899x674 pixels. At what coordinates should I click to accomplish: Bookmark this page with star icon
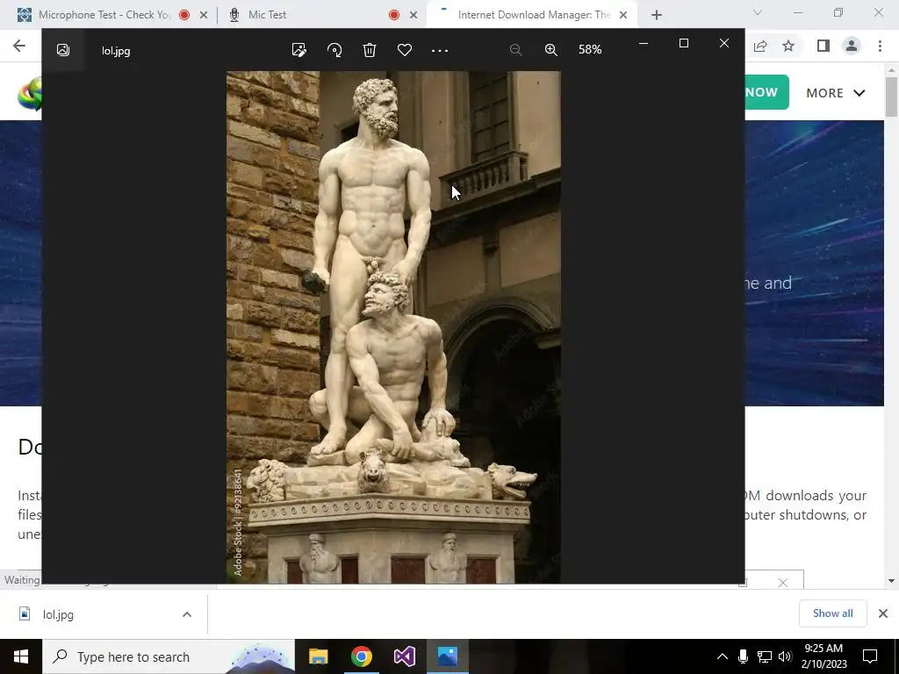pyautogui.click(x=788, y=46)
